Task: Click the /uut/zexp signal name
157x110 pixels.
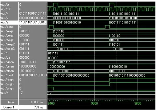Action: (7, 40)
